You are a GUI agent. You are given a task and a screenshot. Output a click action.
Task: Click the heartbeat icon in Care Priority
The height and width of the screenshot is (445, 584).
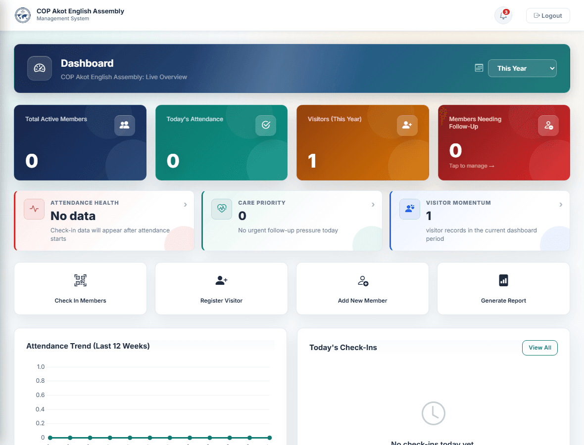pyautogui.click(x=222, y=209)
